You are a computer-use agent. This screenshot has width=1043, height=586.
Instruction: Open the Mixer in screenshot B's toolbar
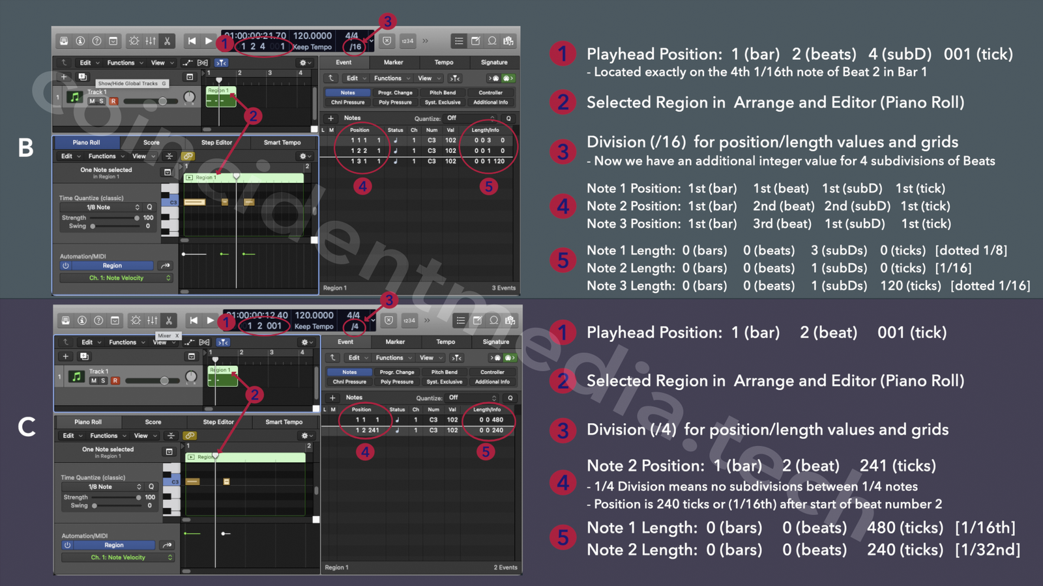click(151, 41)
